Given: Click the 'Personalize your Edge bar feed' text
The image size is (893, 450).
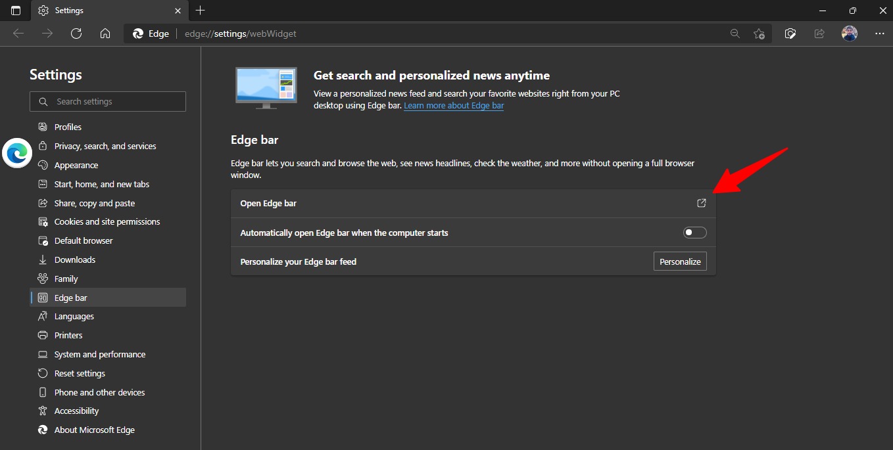Looking at the screenshot, I should (x=299, y=261).
